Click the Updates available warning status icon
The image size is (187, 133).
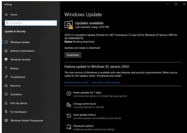click(x=68, y=25)
